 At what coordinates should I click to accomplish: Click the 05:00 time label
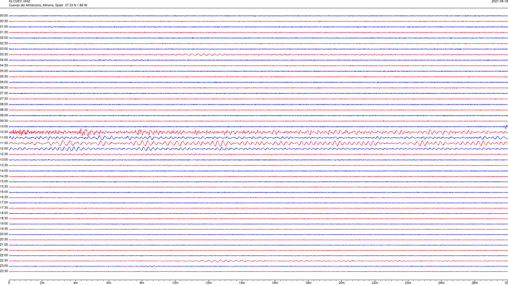click(4, 71)
